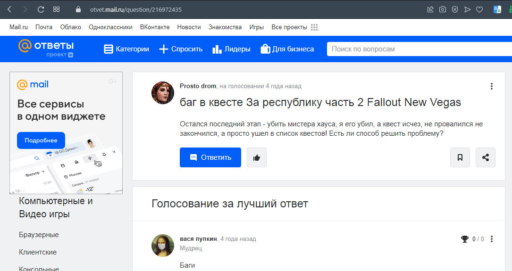Click вася пупкин author name
The image size is (512, 271).
(x=198, y=238)
